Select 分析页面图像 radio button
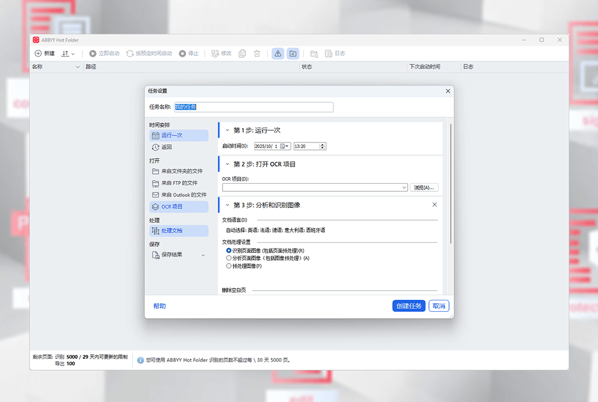 (229, 258)
